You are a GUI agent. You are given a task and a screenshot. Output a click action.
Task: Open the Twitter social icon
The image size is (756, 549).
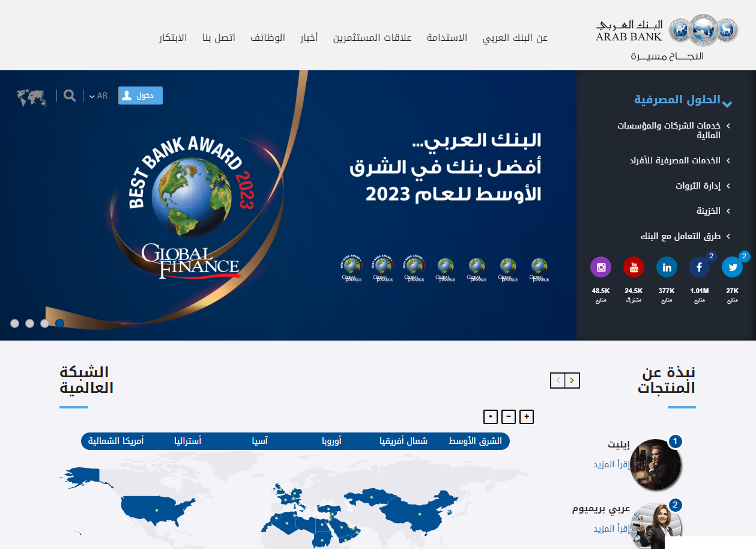732,267
